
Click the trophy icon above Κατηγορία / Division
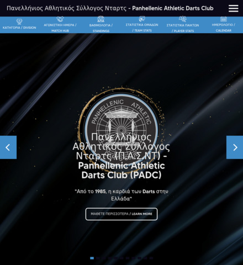(x=19, y=22)
